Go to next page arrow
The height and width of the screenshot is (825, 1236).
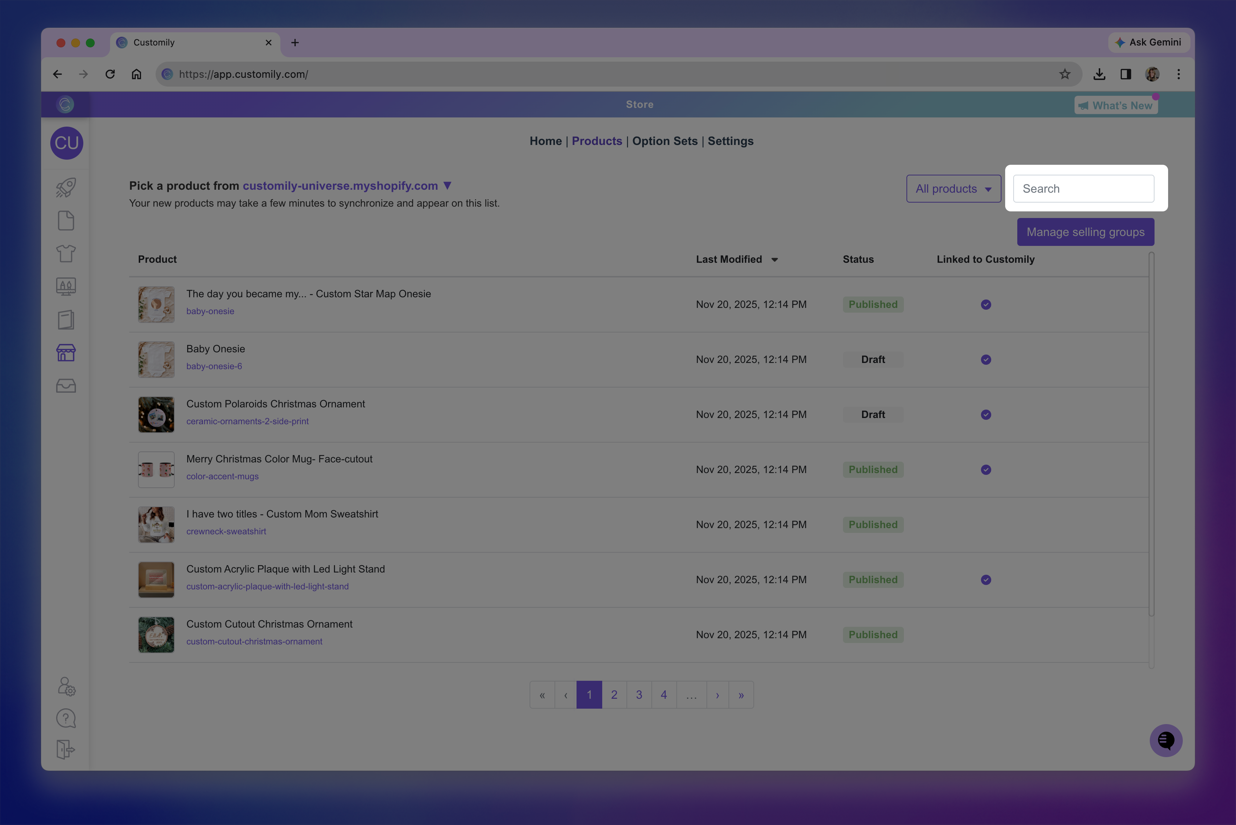pos(717,694)
